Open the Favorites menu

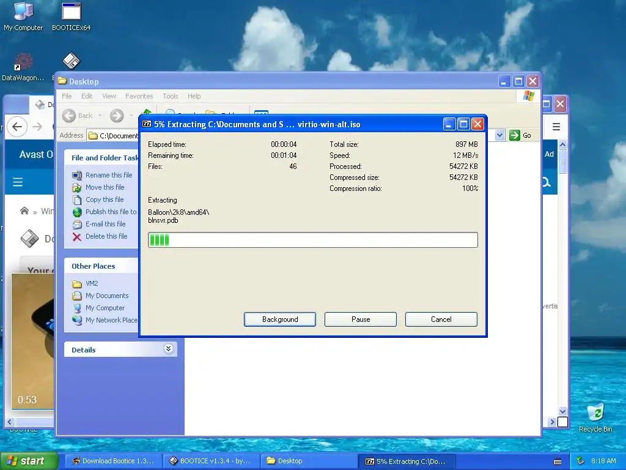[x=139, y=96]
